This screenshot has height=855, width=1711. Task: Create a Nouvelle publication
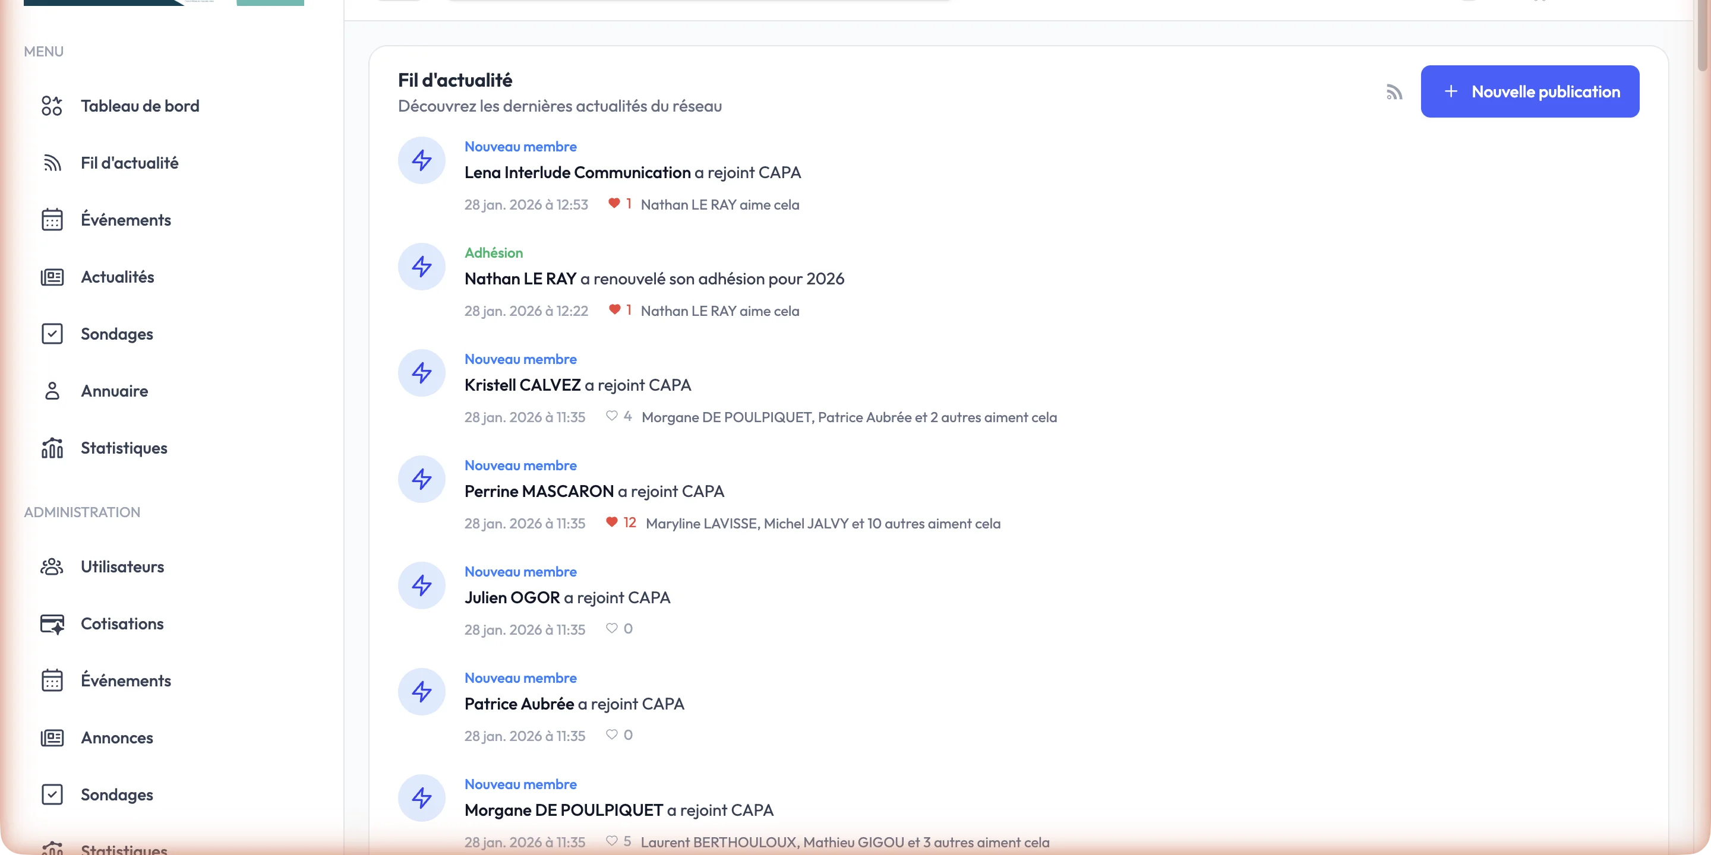click(x=1530, y=91)
